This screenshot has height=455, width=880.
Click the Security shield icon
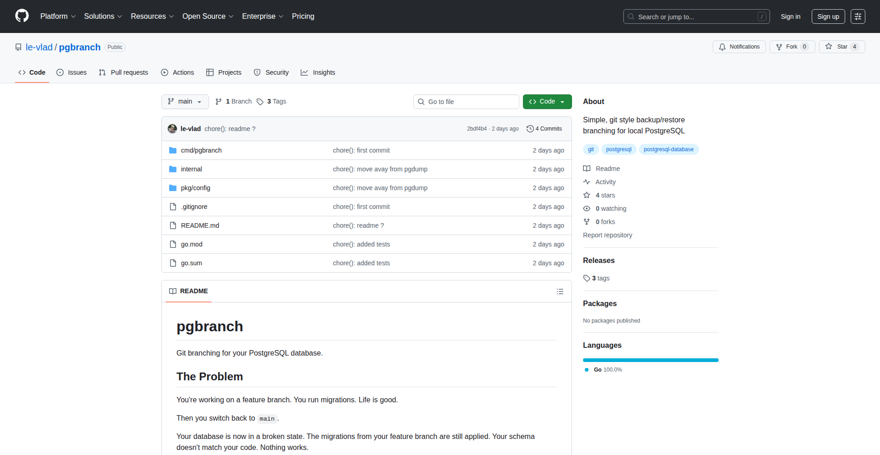(257, 72)
